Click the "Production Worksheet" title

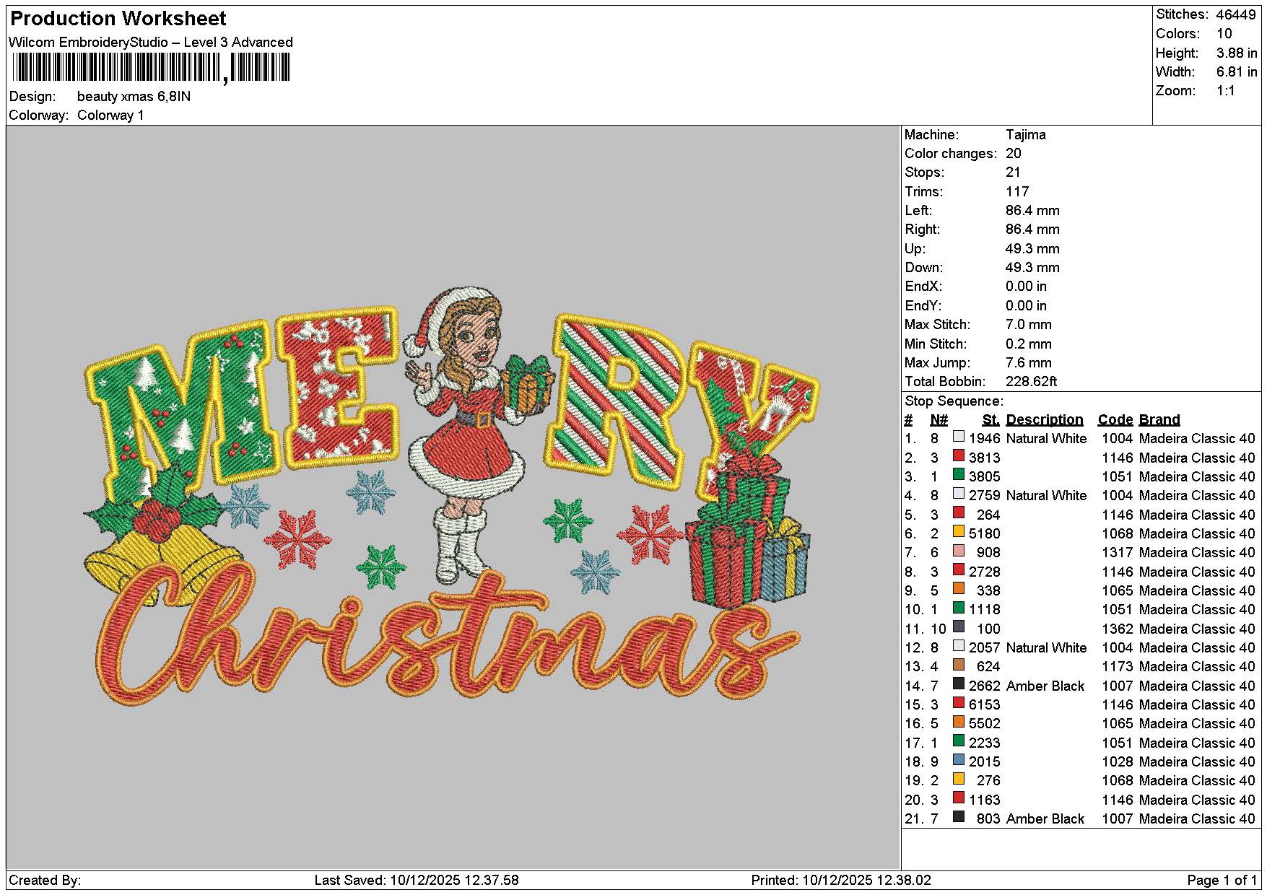click(118, 19)
